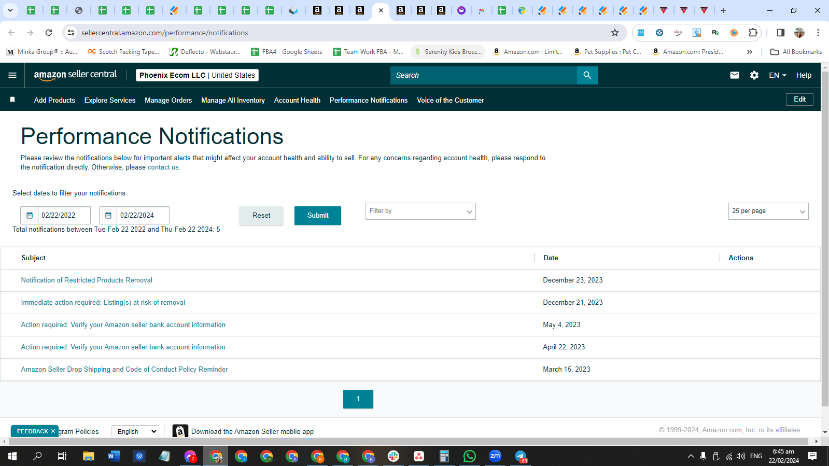Expand the Filter by dropdown

click(420, 211)
